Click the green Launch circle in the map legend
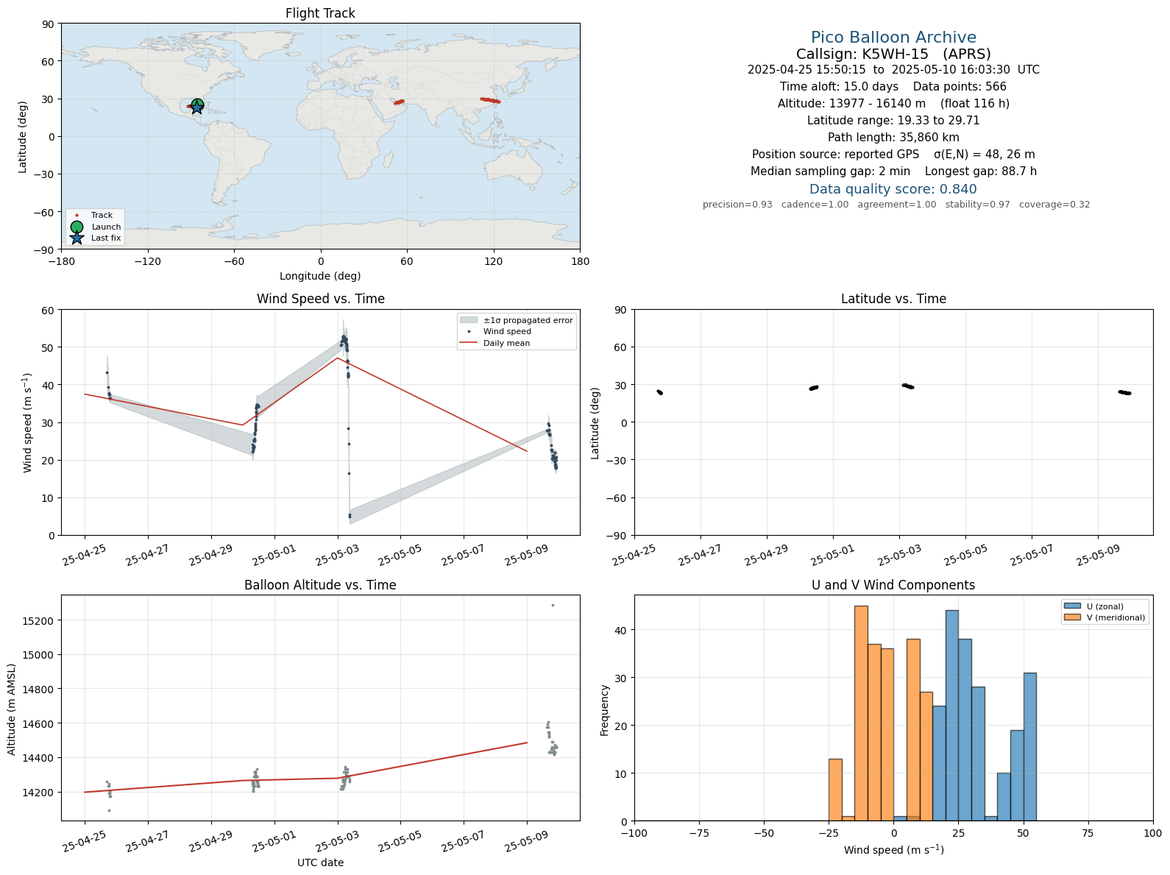The height and width of the screenshot is (875, 1170). [x=77, y=227]
